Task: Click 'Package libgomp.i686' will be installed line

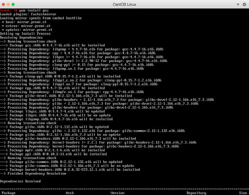Action: (56, 119)
